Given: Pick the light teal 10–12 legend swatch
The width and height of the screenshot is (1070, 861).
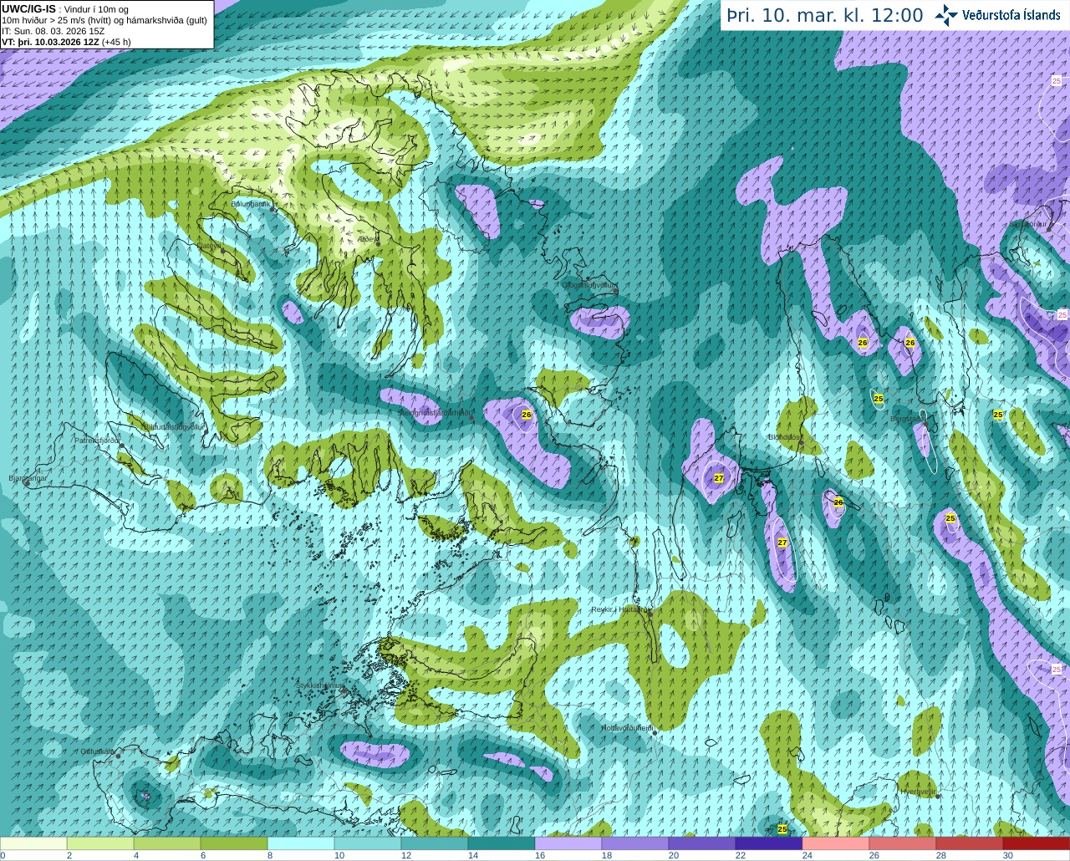Looking at the screenshot, I should point(368,843).
